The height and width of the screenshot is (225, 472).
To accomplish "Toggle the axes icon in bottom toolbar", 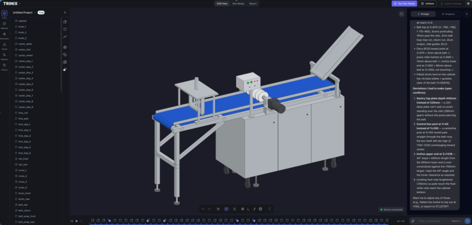I will pyautogui.click(x=248, y=209).
